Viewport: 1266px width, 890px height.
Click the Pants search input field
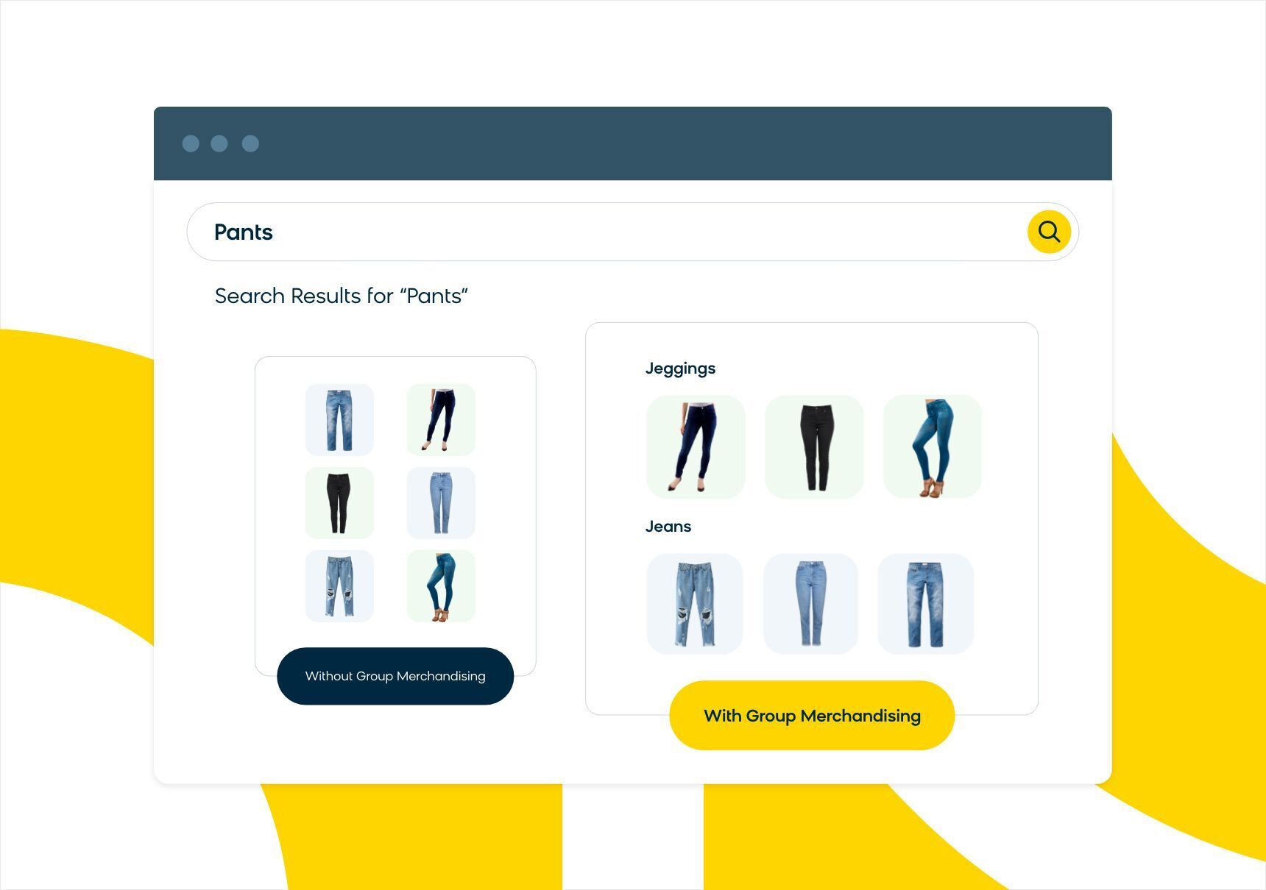point(632,232)
